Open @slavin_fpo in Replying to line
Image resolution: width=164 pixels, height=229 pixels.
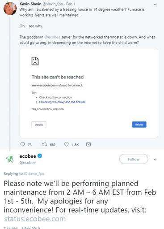(34, 174)
